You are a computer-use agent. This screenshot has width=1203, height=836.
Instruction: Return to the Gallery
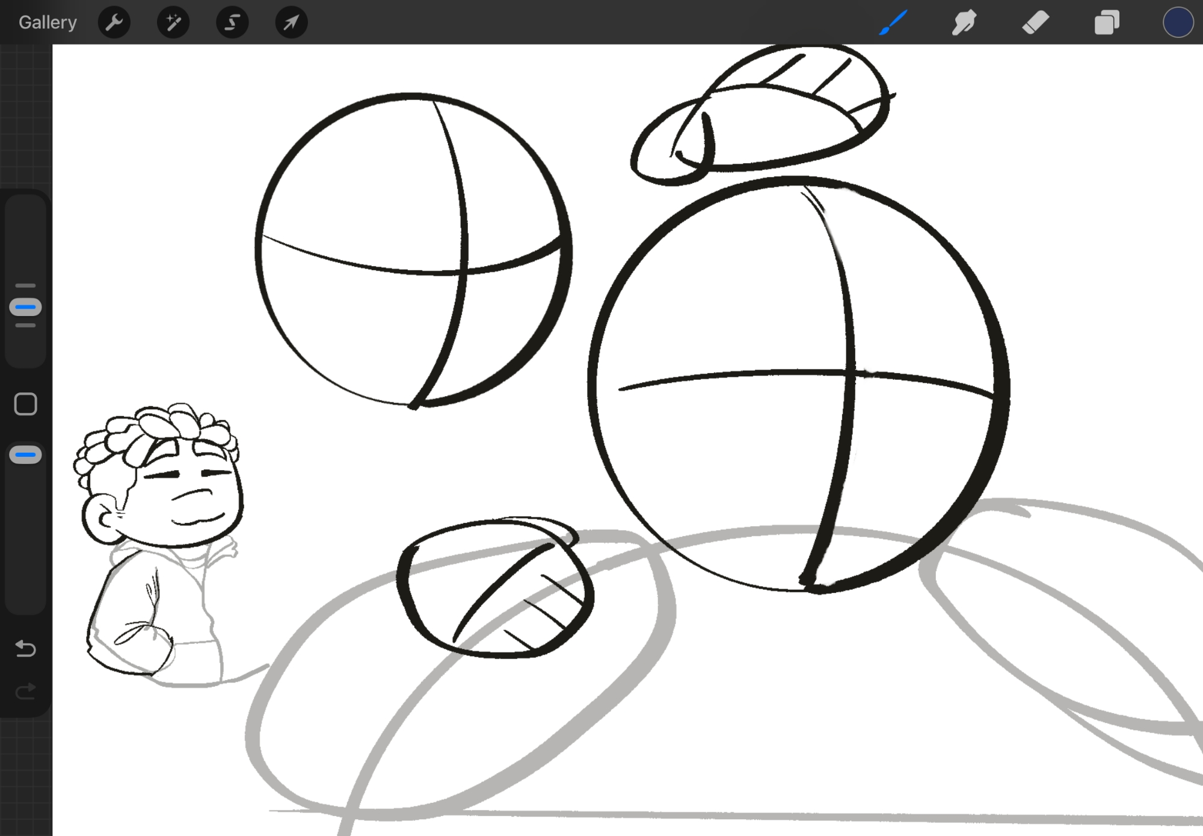coord(48,23)
